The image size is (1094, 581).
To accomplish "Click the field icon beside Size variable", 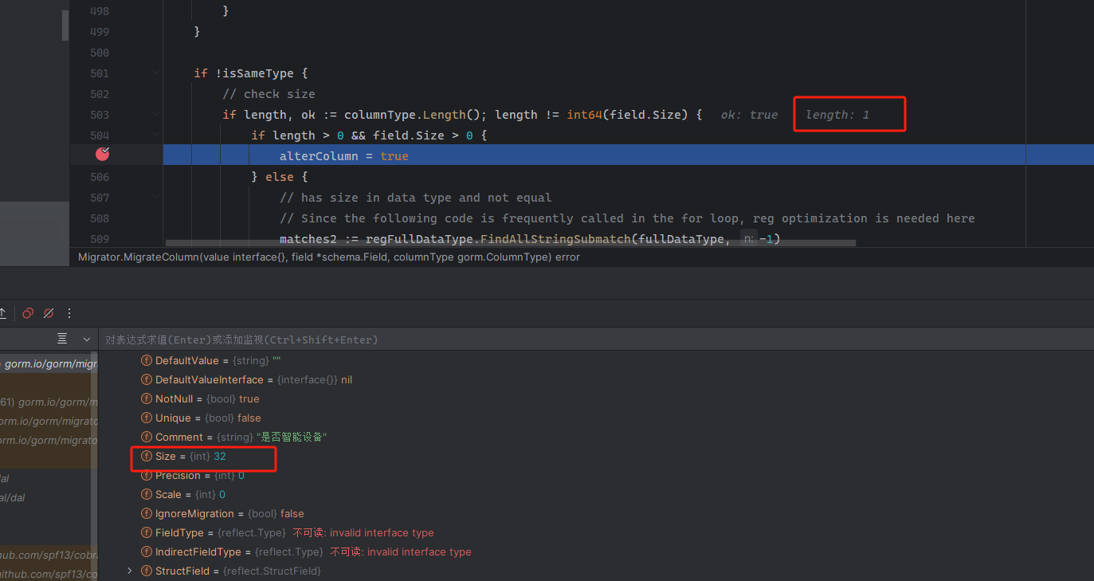I will point(146,456).
